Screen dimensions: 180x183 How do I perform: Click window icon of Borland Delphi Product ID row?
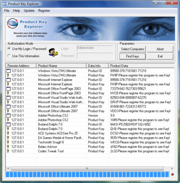[8, 124]
